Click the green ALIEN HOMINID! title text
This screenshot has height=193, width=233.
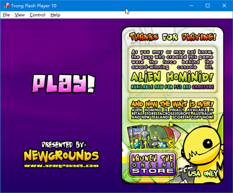click(x=172, y=77)
